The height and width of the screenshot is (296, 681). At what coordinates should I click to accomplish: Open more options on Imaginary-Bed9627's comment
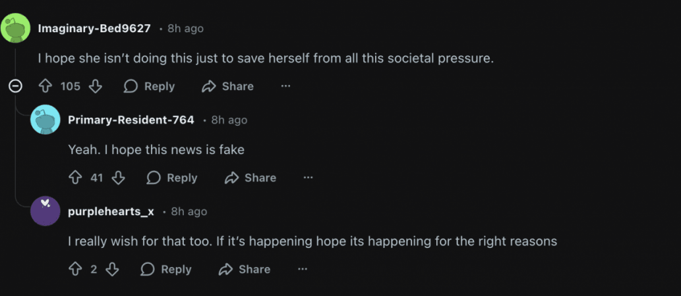285,86
